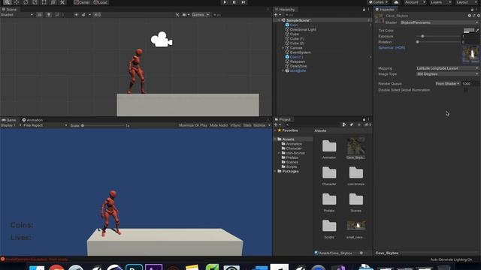
Task: Toggle the Local handle rotation button
Action: point(100,2)
